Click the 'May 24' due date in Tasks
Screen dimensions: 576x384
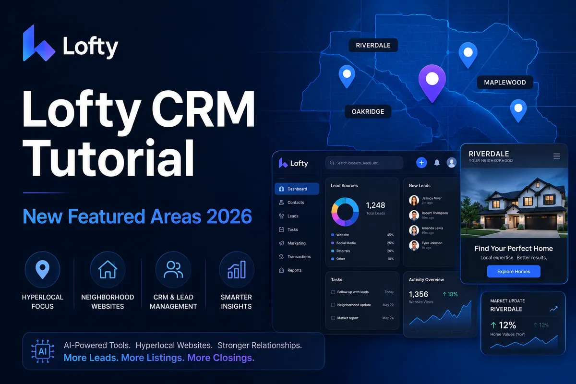click(388, 318)
